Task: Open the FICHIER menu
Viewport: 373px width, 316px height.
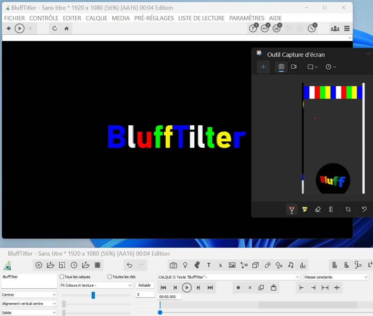Action: click(15, 18)
